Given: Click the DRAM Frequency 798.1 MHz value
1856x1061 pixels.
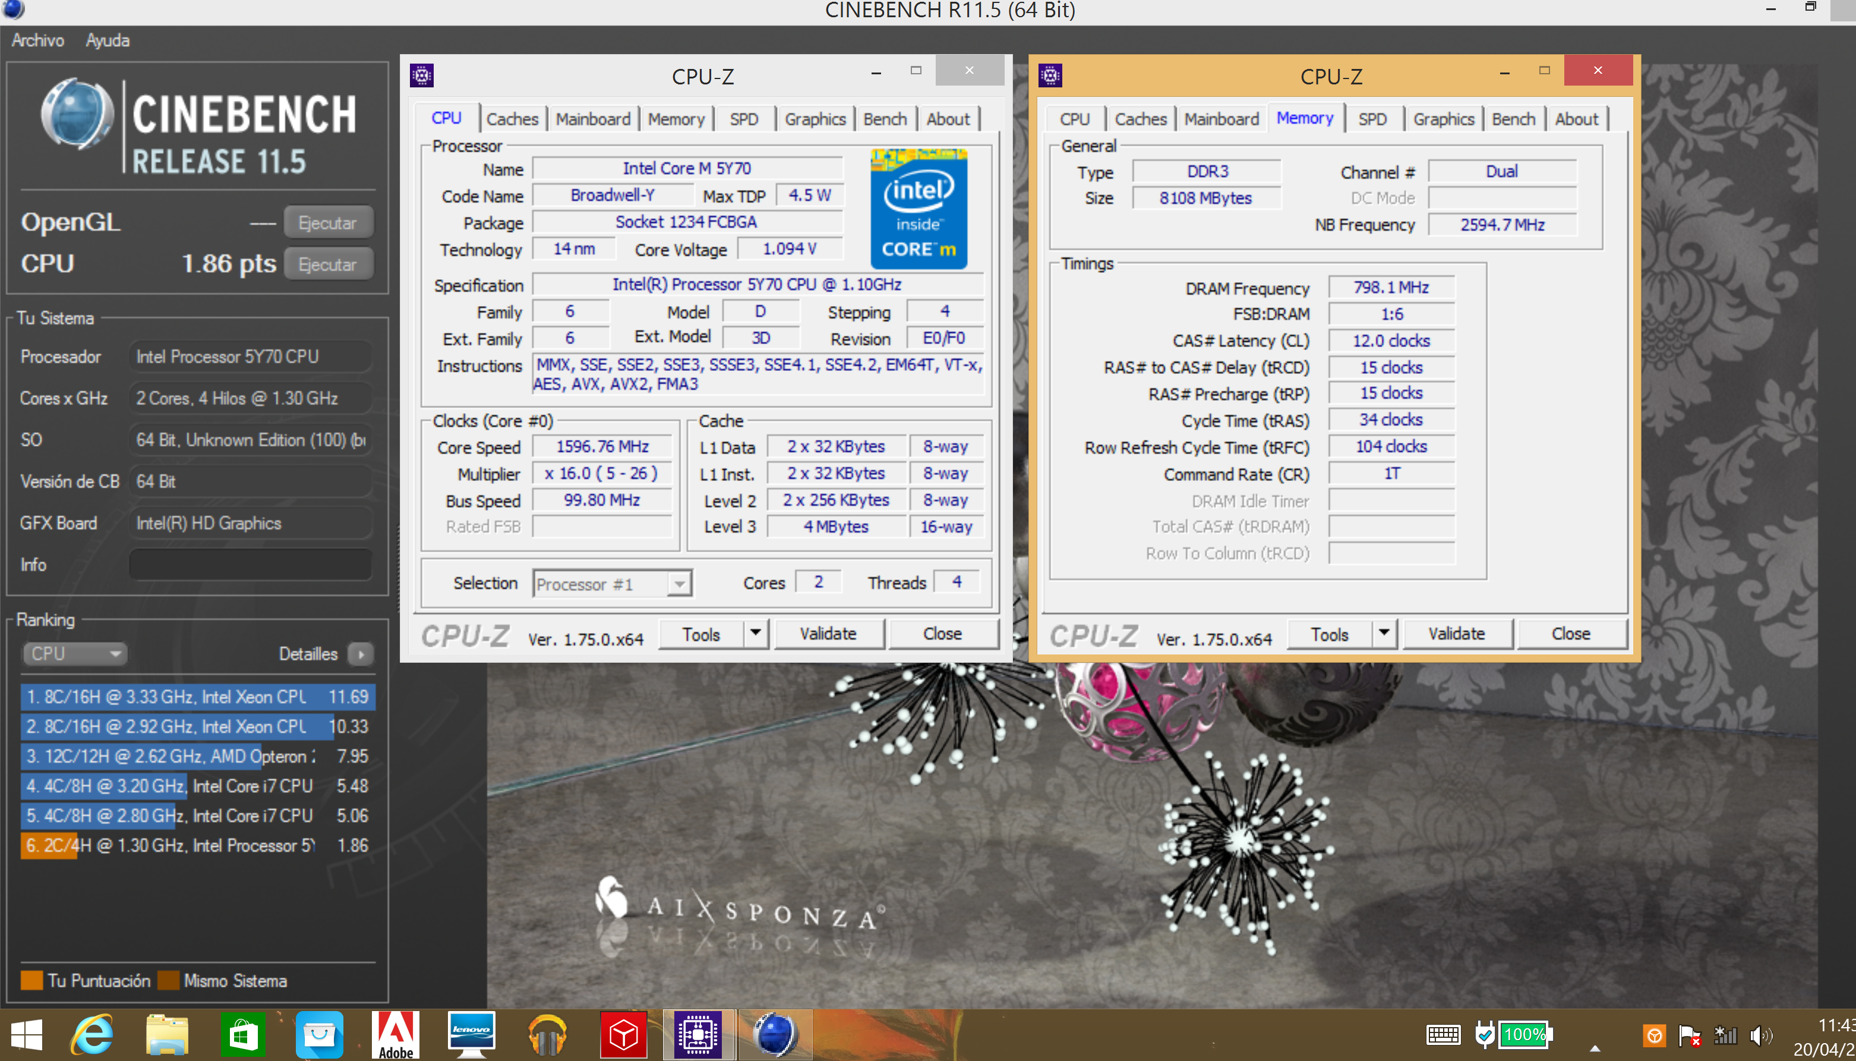Looking at the screenshot, I should point(1391,287).
